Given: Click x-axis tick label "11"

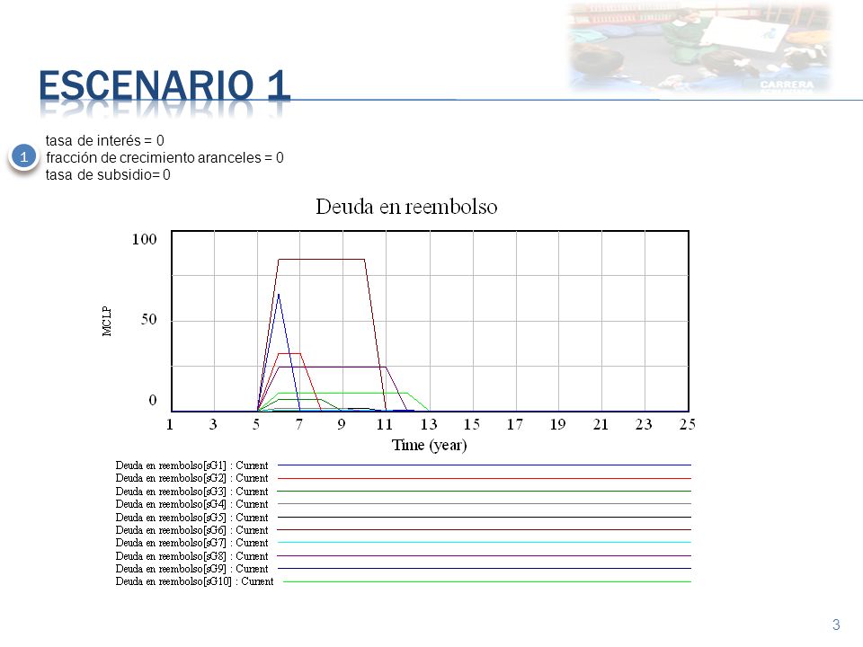Looking at the screenshot, I should click(x=385, y=424).
